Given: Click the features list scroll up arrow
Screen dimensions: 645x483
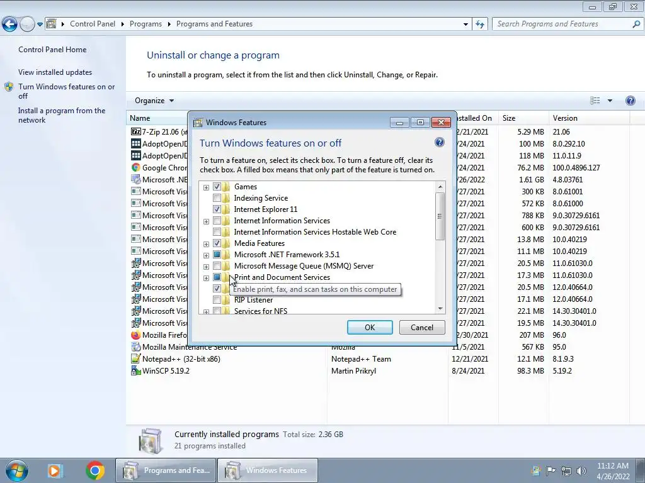Looking at the screenshot, I should [x=440, y=187].
